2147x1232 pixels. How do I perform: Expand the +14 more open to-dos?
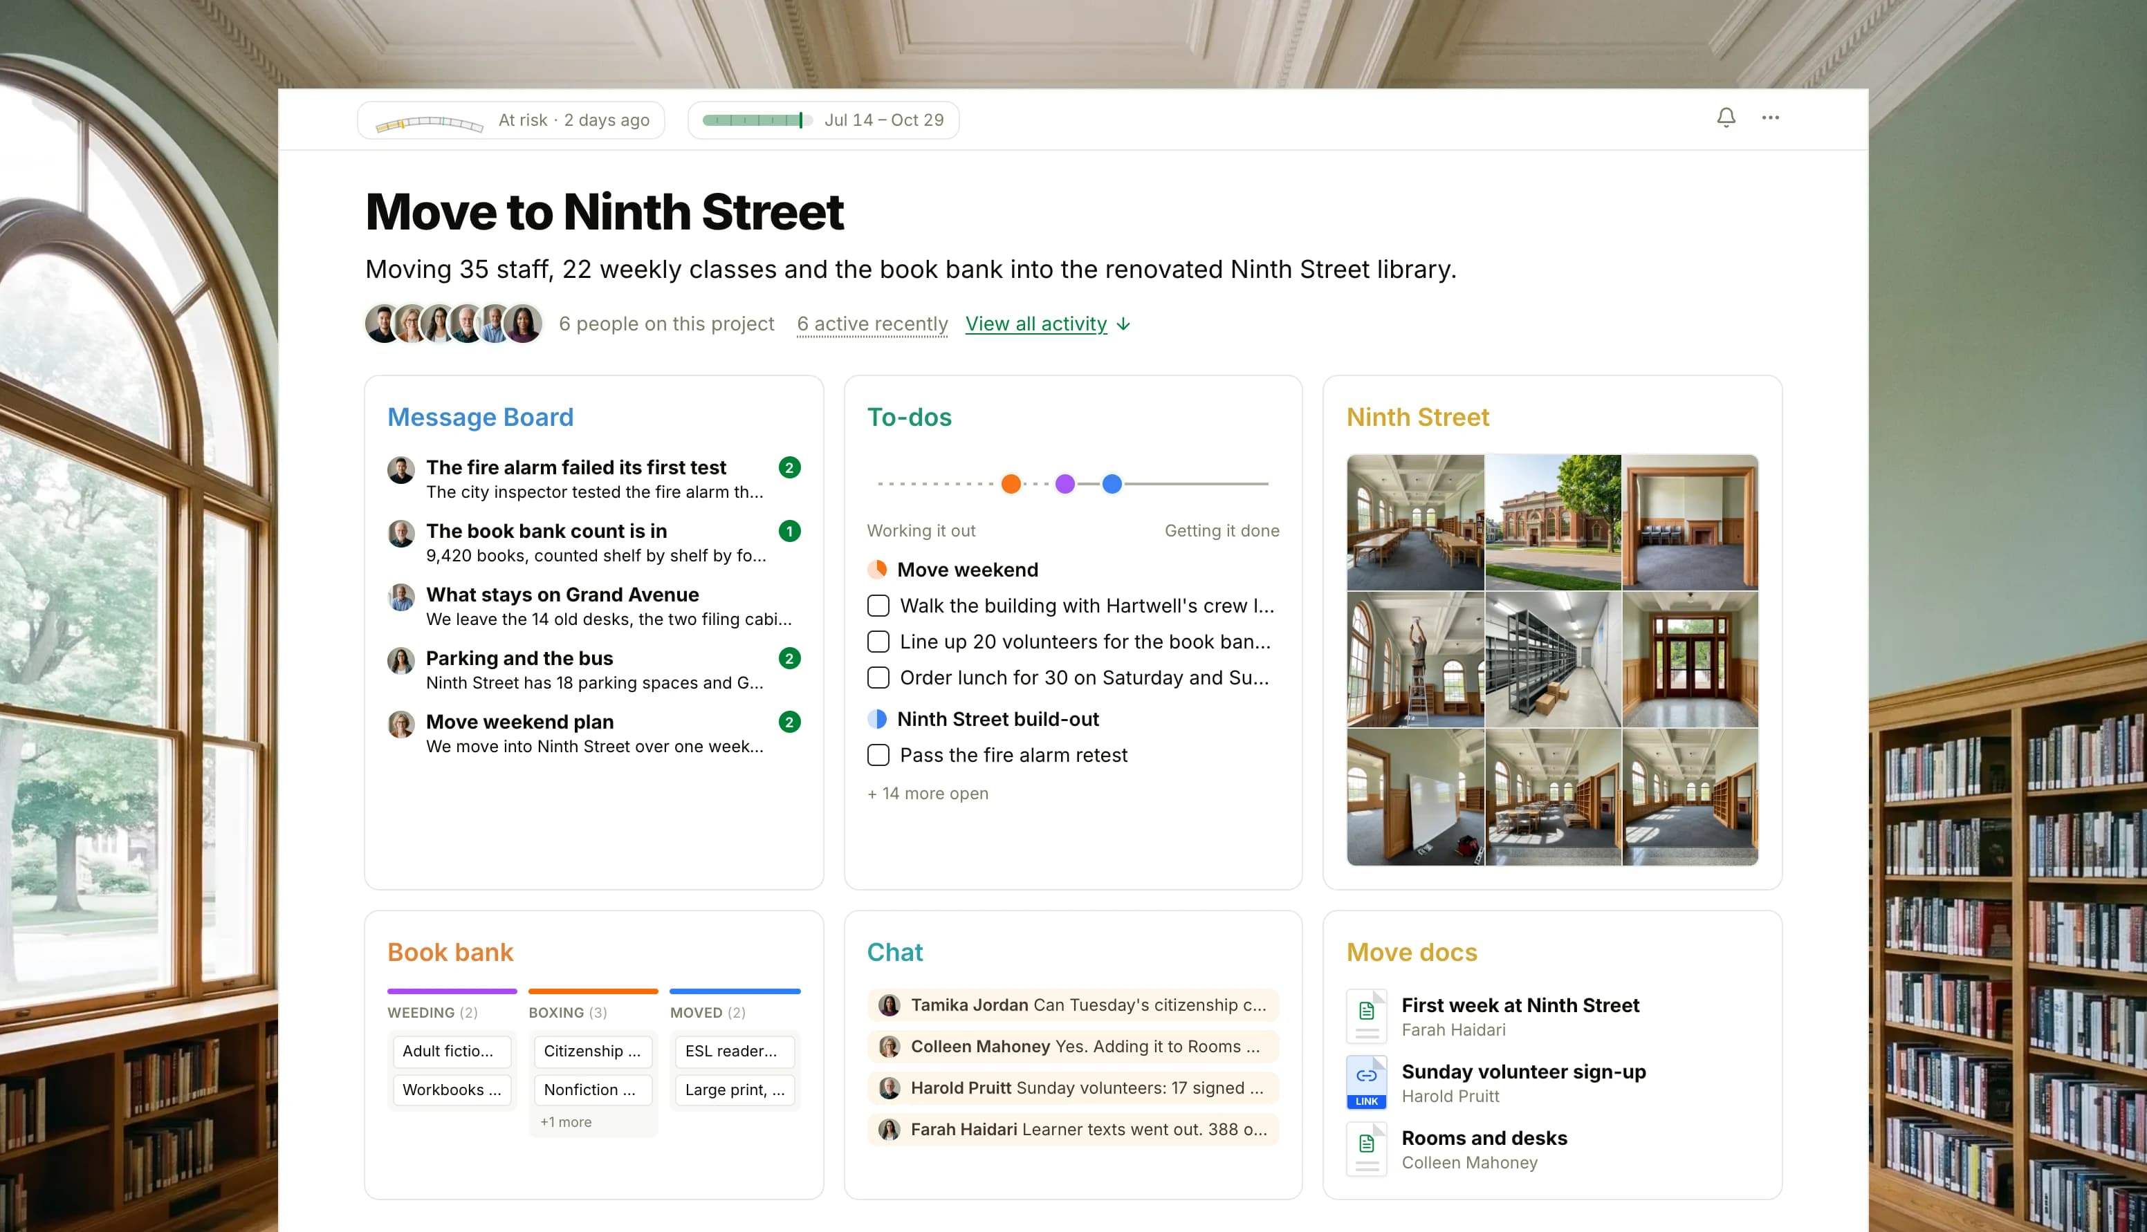[928, 793]
